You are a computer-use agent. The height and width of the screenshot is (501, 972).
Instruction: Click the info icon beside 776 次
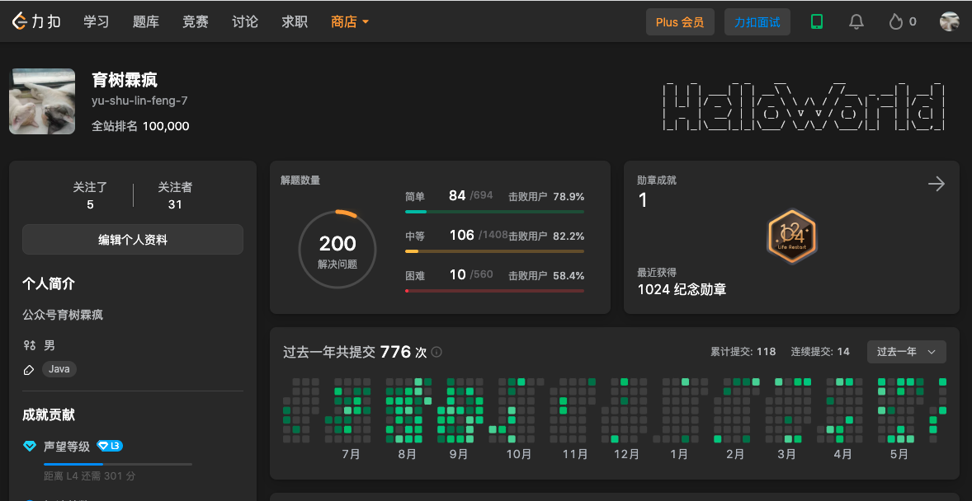click(436, 352)
